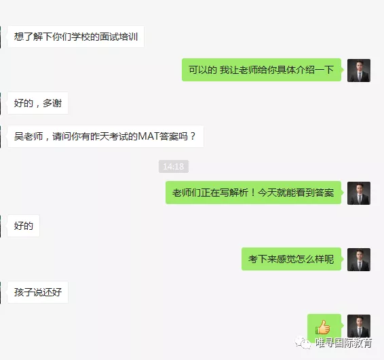Select green message '老师们正在写解析！今天就能看到答案'
Image resolution: width=384 pixels, height=360 pixels.
click(x=254, y=193)
